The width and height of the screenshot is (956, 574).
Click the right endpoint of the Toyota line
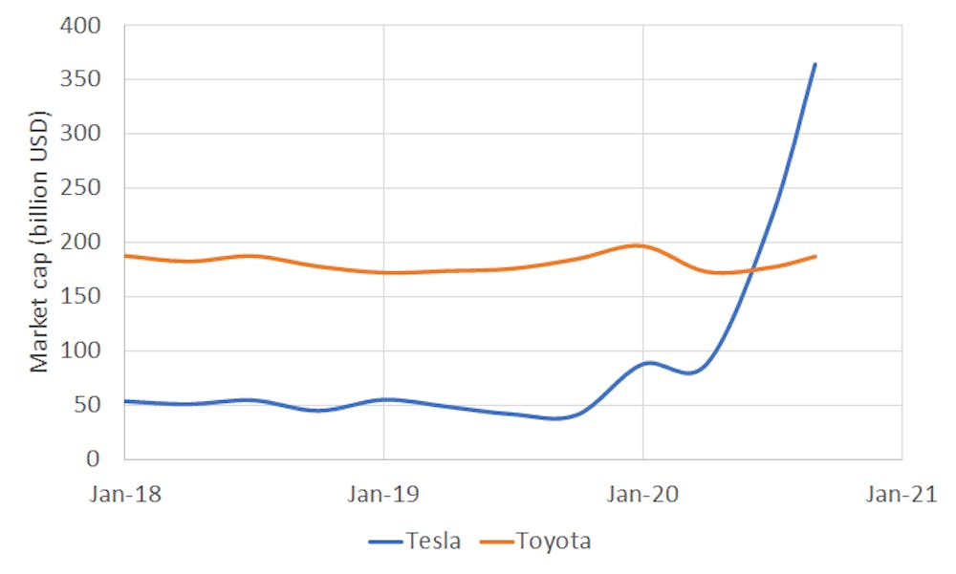tap(815, 256)
